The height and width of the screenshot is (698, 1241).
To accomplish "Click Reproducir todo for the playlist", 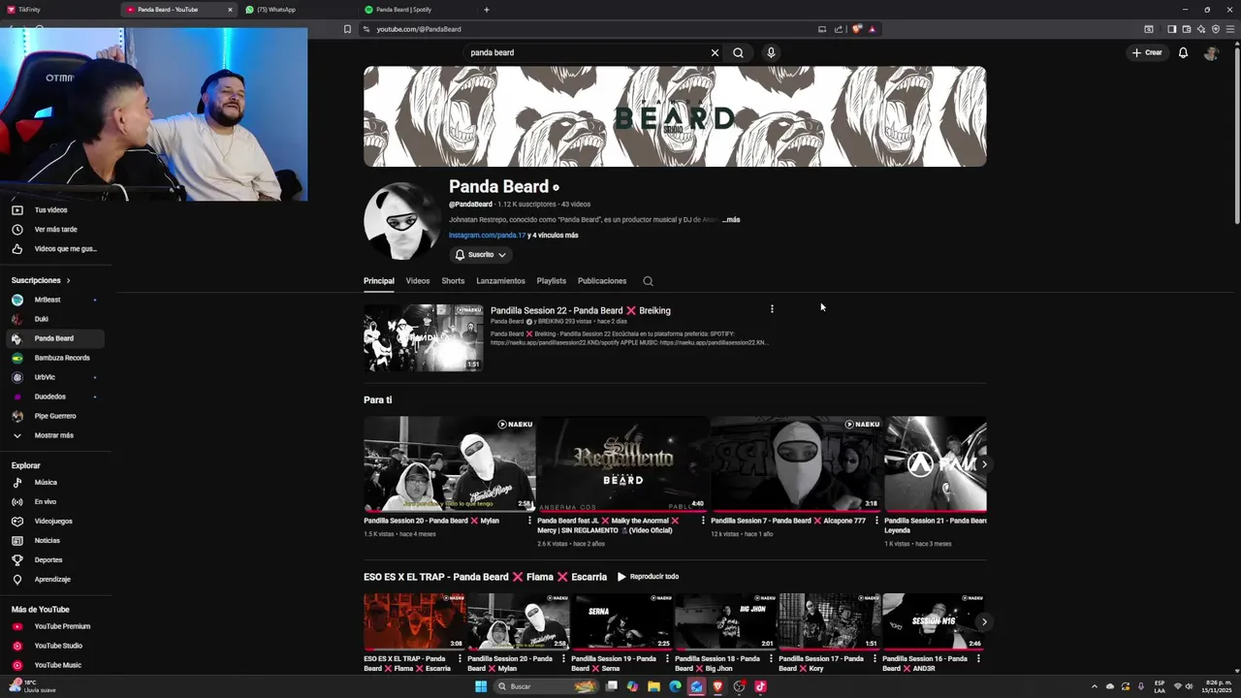I will pyautogui.click(x=648, y=577).
